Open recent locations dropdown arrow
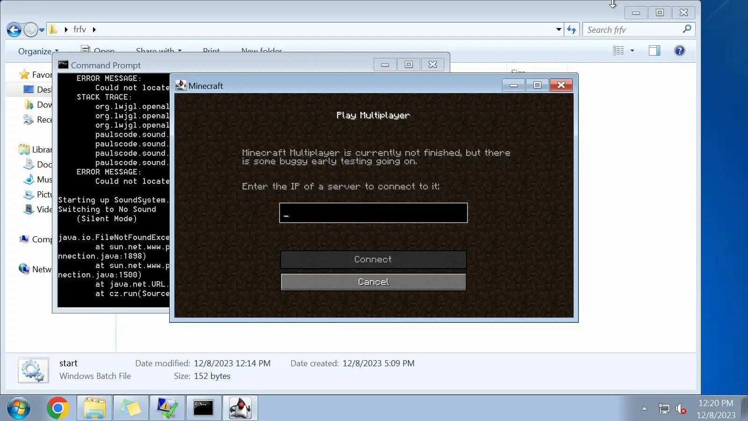 click(x=42, y=30)
